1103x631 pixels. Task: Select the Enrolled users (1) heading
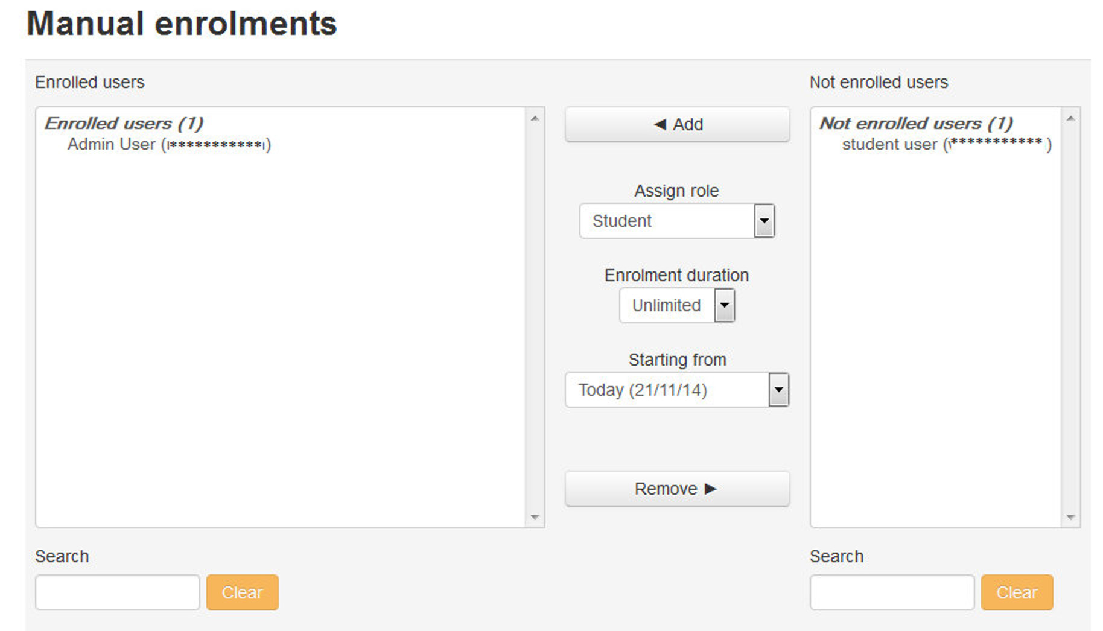point(124,123)
